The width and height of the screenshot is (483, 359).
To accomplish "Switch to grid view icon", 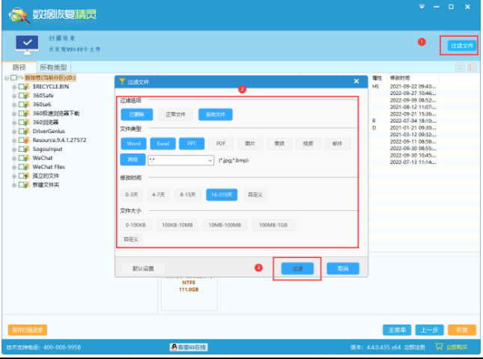I will pyautogui.click(x=460, y=67).
